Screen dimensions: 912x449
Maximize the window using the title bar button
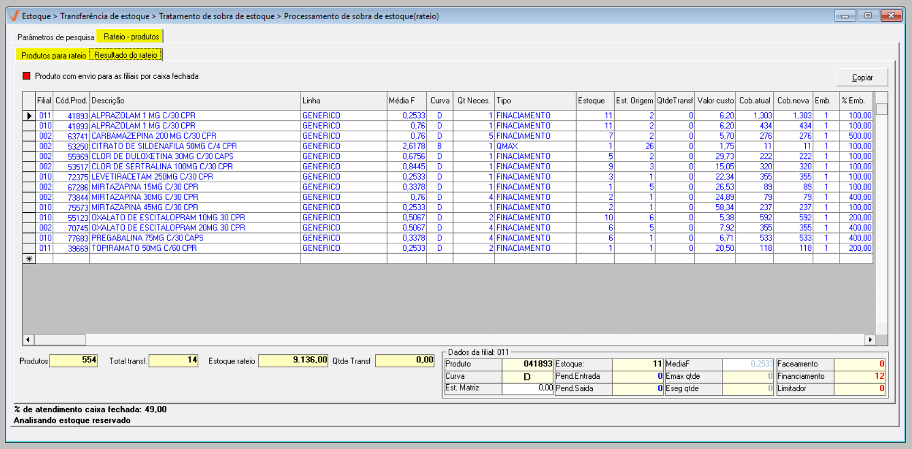click(868, 16)
